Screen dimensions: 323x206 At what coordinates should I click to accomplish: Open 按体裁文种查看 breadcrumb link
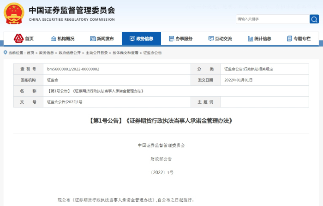pyautogui.click(x=126, y=53)
